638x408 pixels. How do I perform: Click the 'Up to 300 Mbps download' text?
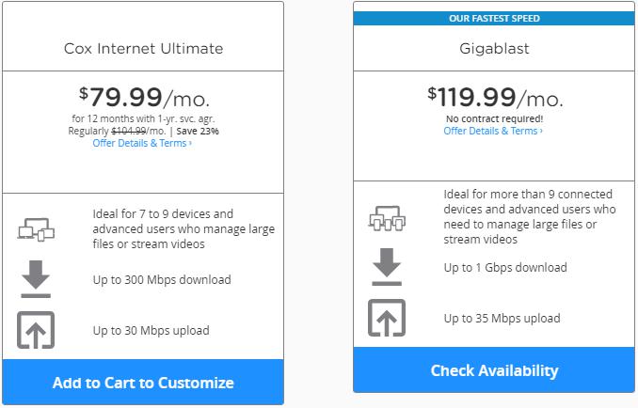point(162,279)
